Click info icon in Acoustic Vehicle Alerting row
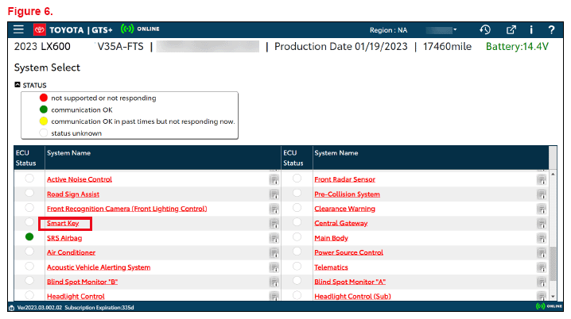Screen dimensions: 571x319 274,267
